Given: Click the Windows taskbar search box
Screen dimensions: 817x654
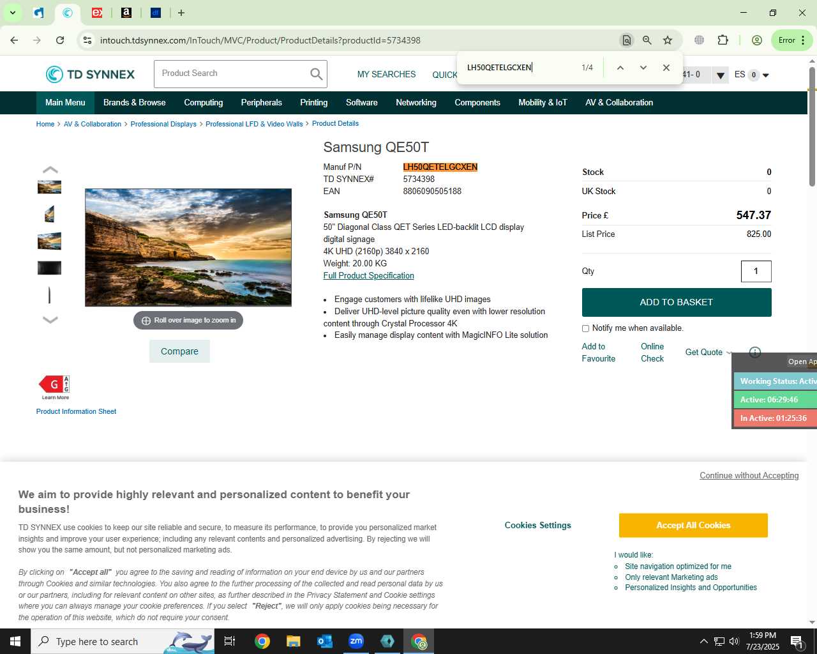Looking at the screenshot, I should coord(123,641).
